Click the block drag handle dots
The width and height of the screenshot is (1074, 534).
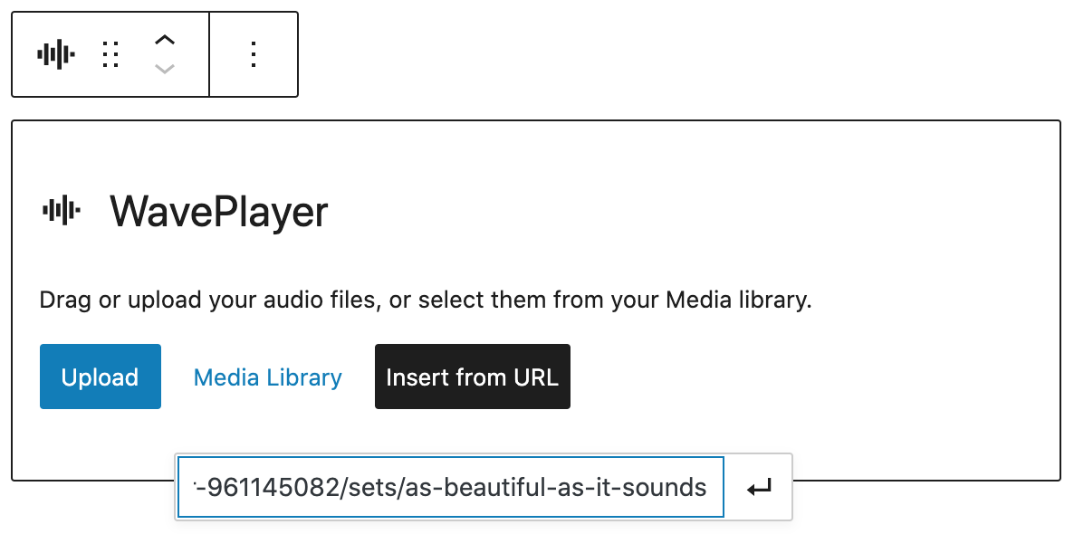(x=110, y=55)
